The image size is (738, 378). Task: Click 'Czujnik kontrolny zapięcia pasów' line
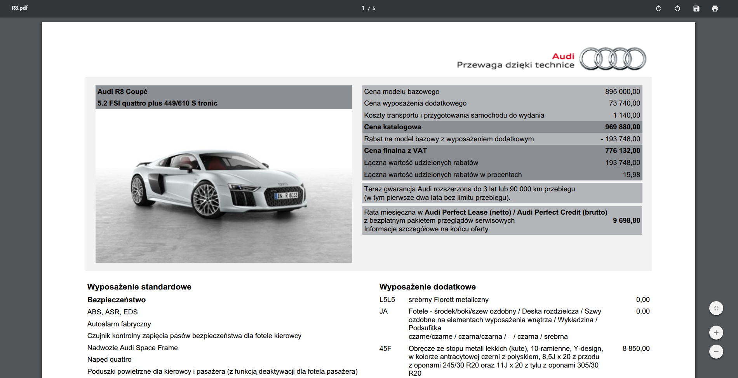point(194,336)
